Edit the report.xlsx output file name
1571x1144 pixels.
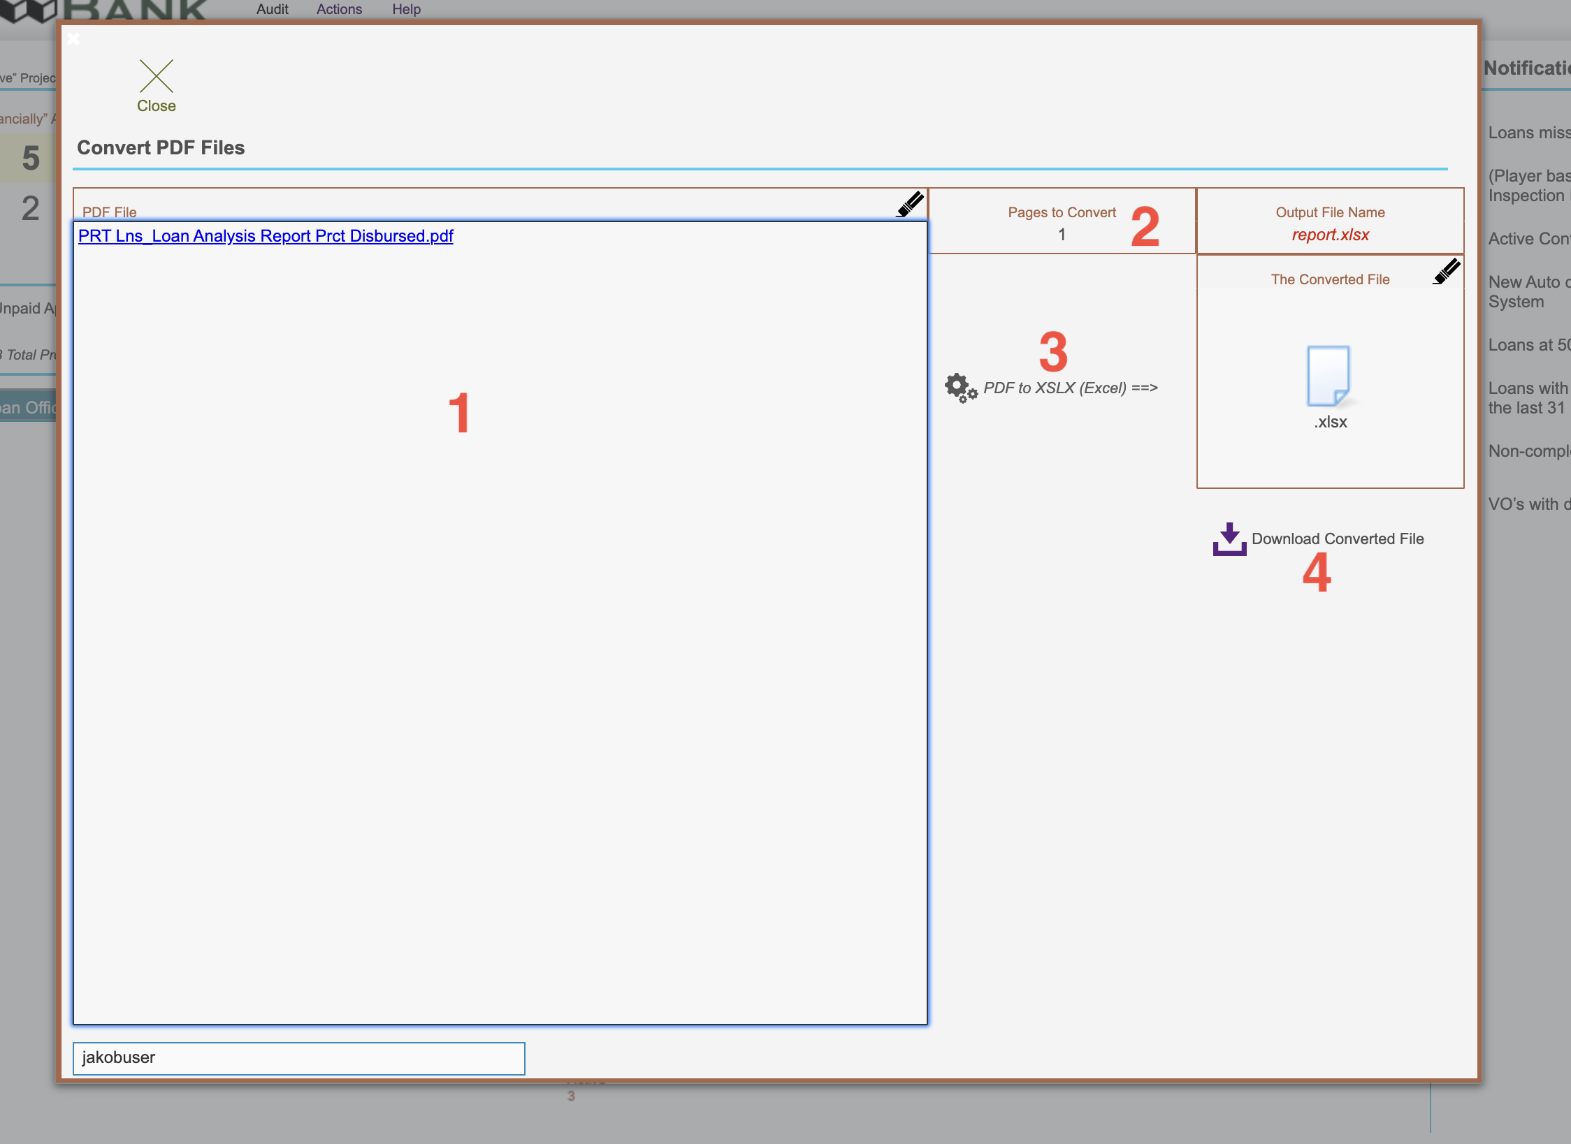(1330, 235)
